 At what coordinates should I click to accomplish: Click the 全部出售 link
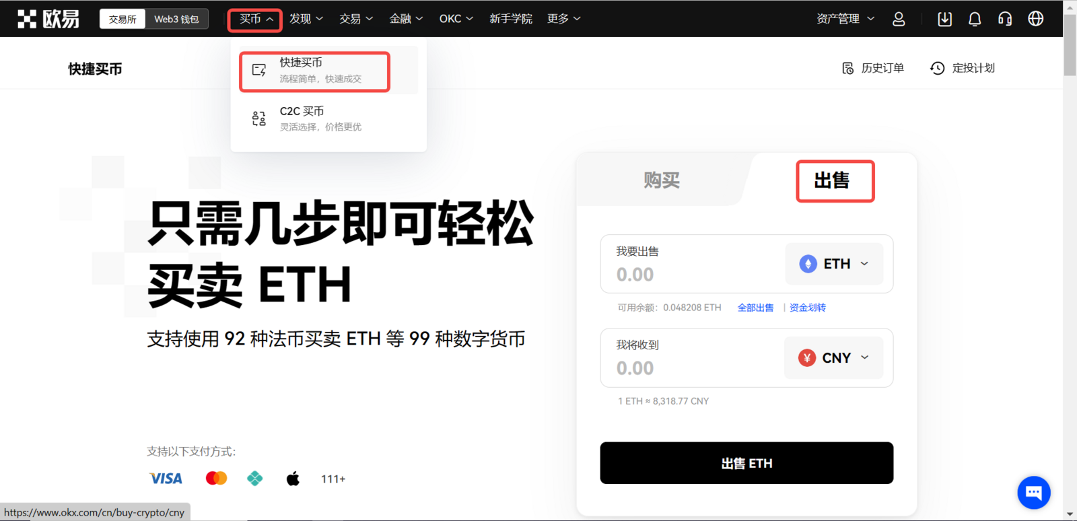pyautogui.click(x=755, y=308)
